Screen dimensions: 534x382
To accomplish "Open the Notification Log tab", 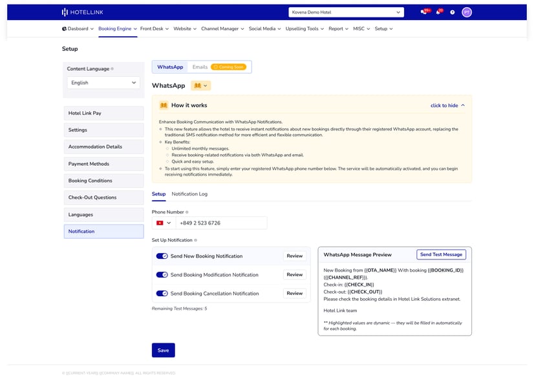I will (189, 194).
